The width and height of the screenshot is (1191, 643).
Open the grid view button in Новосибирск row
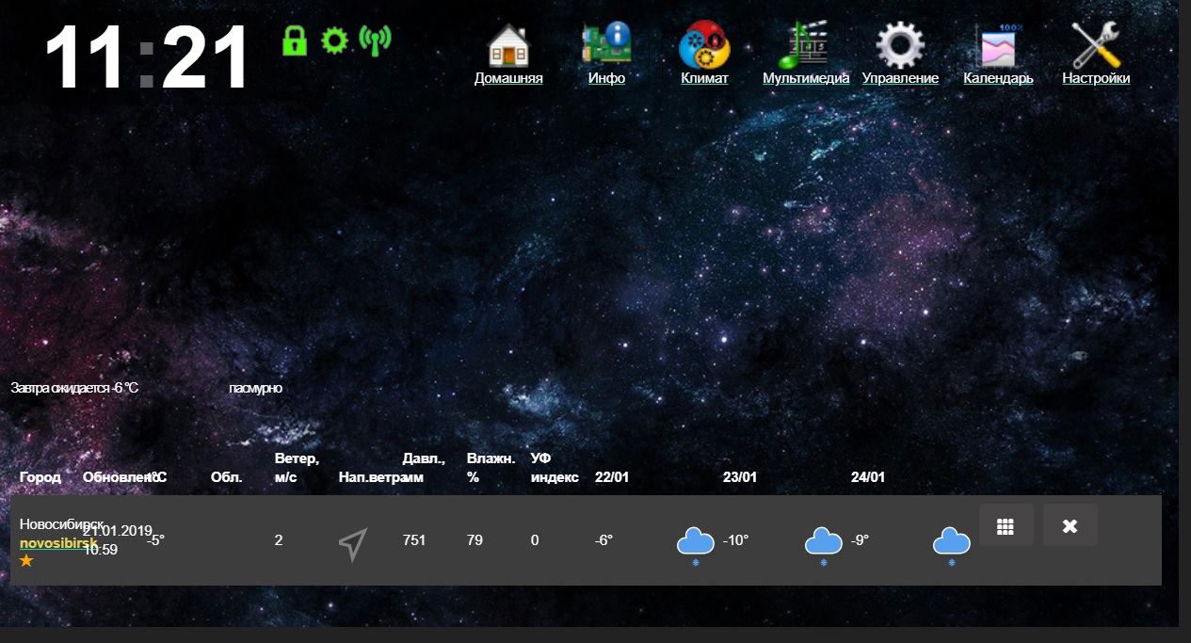coord(1006,525)
